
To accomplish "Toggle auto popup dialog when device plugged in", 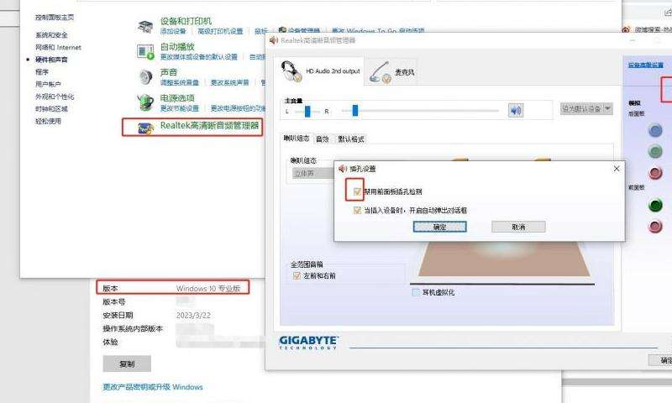I will pos(357,210).
